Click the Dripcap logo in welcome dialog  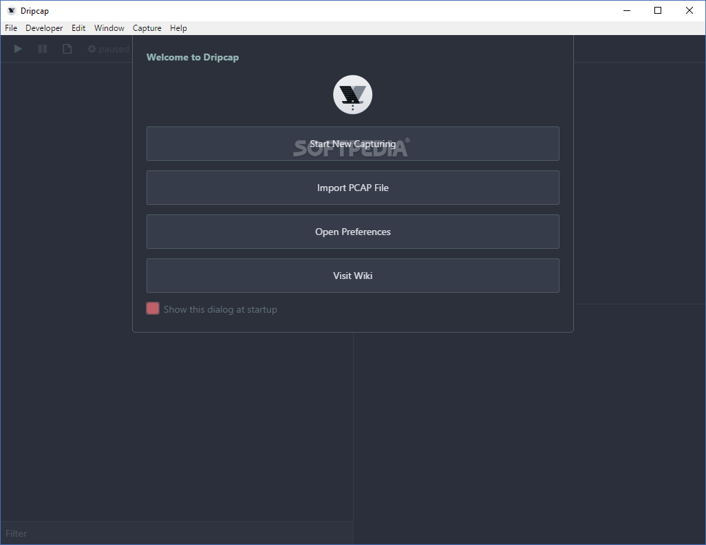pos(352,94)
